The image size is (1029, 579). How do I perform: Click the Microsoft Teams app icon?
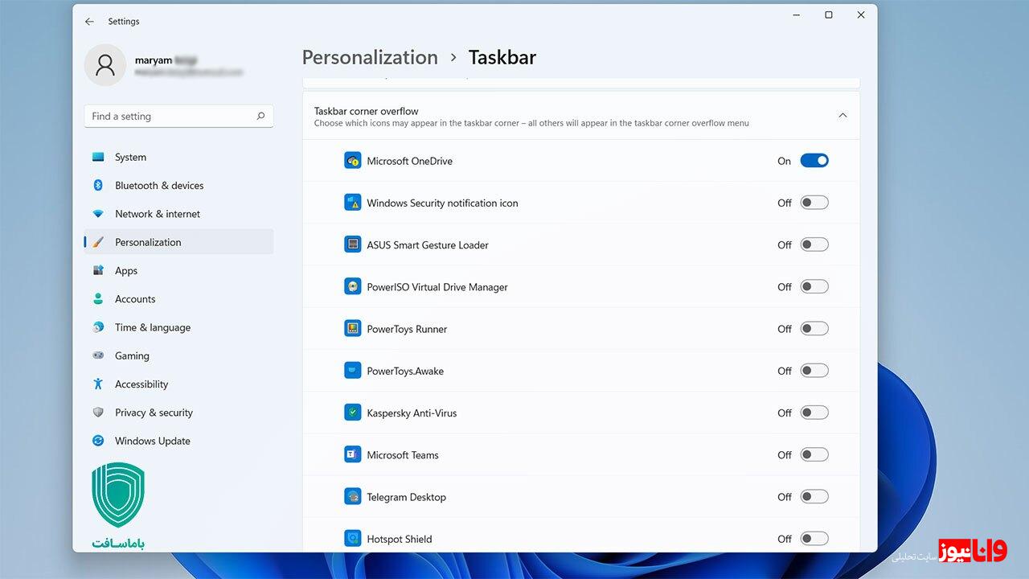(x=352, y=455)
